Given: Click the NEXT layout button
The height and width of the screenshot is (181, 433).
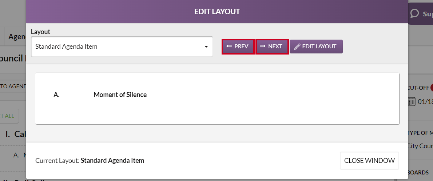Looking at the screenshot, I should 272,47.
